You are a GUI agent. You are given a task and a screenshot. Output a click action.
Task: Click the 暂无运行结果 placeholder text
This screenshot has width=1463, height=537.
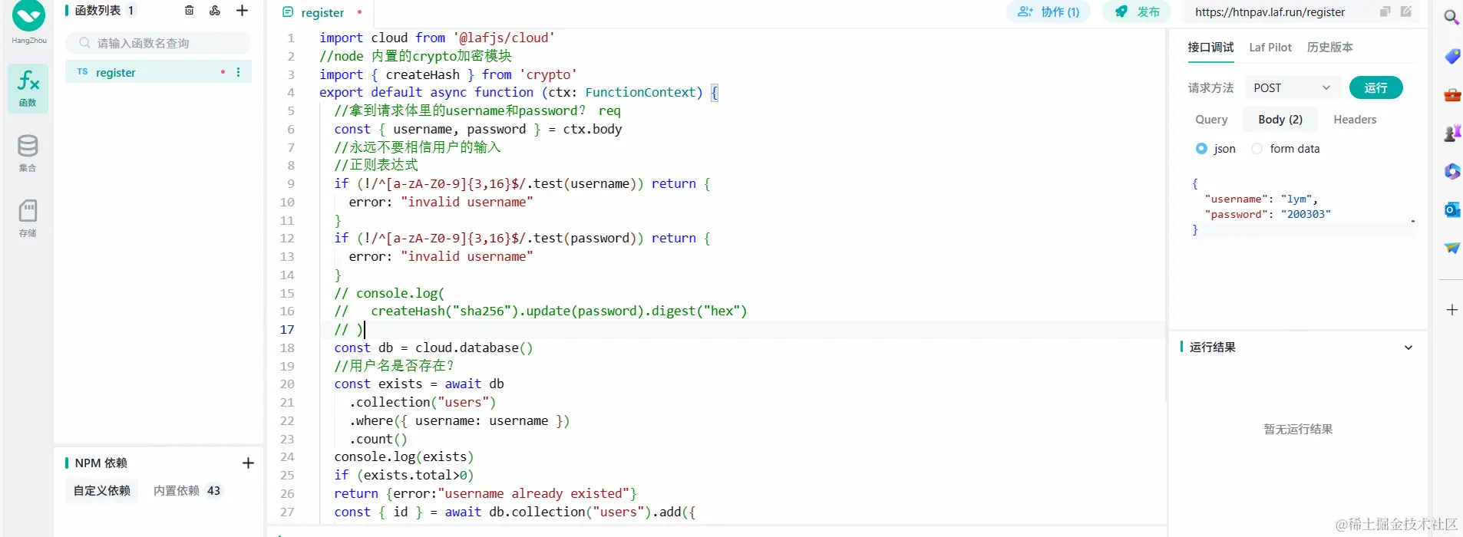point(1298,430)
